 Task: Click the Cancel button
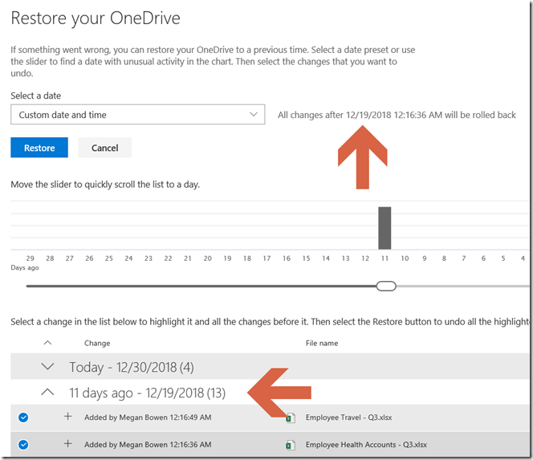coord(104,148)
